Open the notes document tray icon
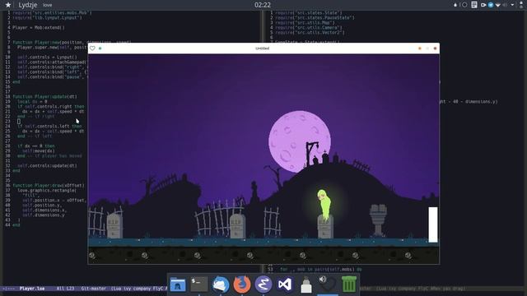 (474, 5)
